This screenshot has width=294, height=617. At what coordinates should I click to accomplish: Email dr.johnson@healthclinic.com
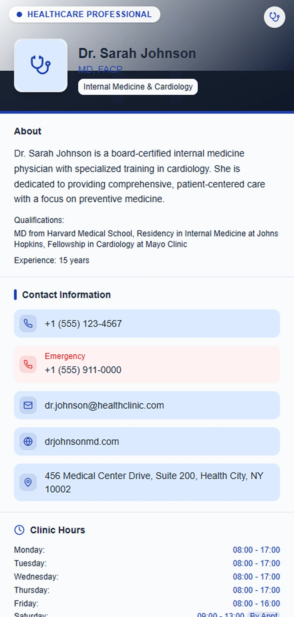pyautogui.click(x=104, y=405)
